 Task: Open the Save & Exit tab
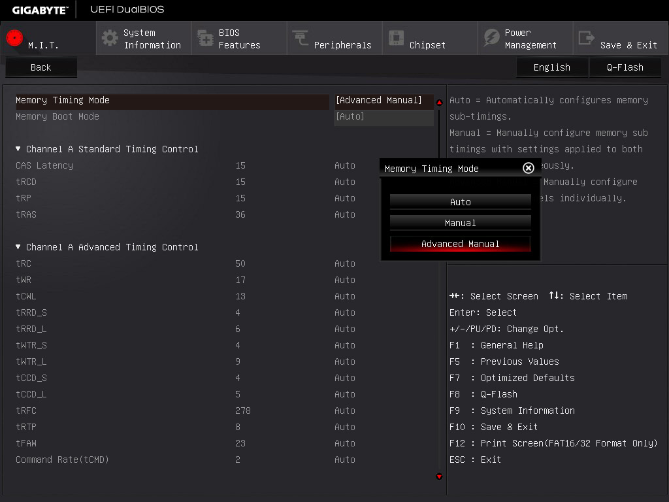click(x=621, y=39)
